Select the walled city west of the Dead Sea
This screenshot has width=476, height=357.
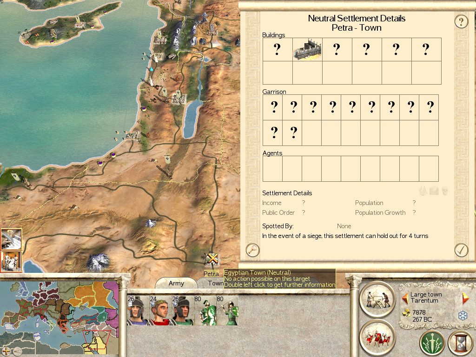click(x=179, y=98)
